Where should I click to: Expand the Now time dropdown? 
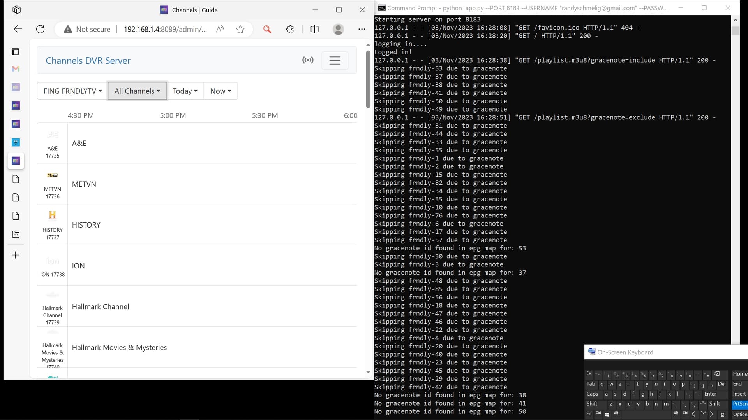(x=221, y=91)
